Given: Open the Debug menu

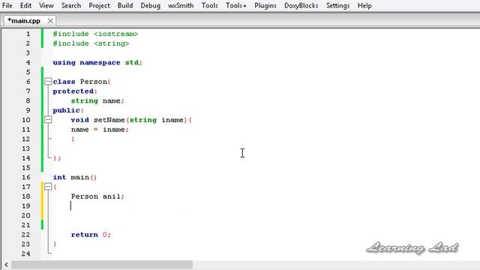Looking at the screenshot, I should [x=150, y=6].
